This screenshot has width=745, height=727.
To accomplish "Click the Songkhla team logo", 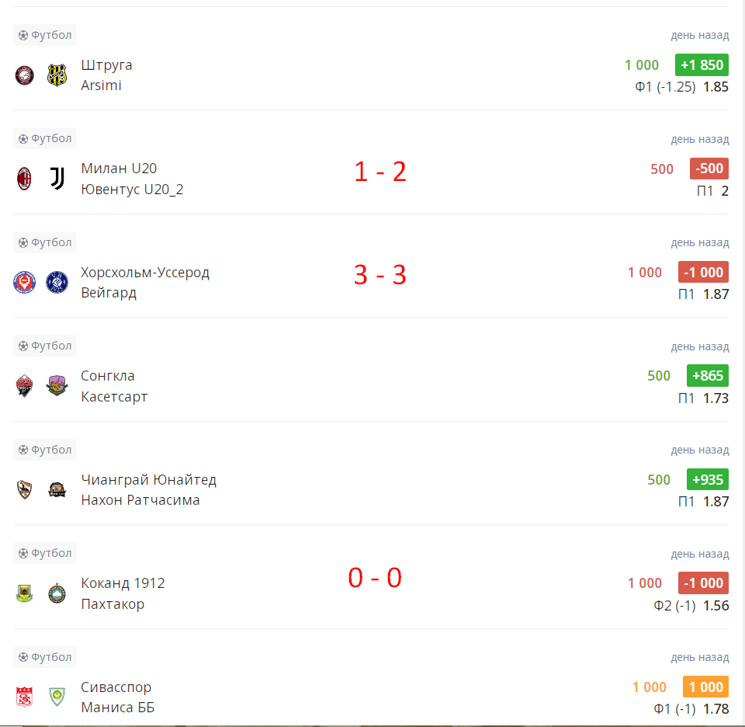I will coord(25,386).
